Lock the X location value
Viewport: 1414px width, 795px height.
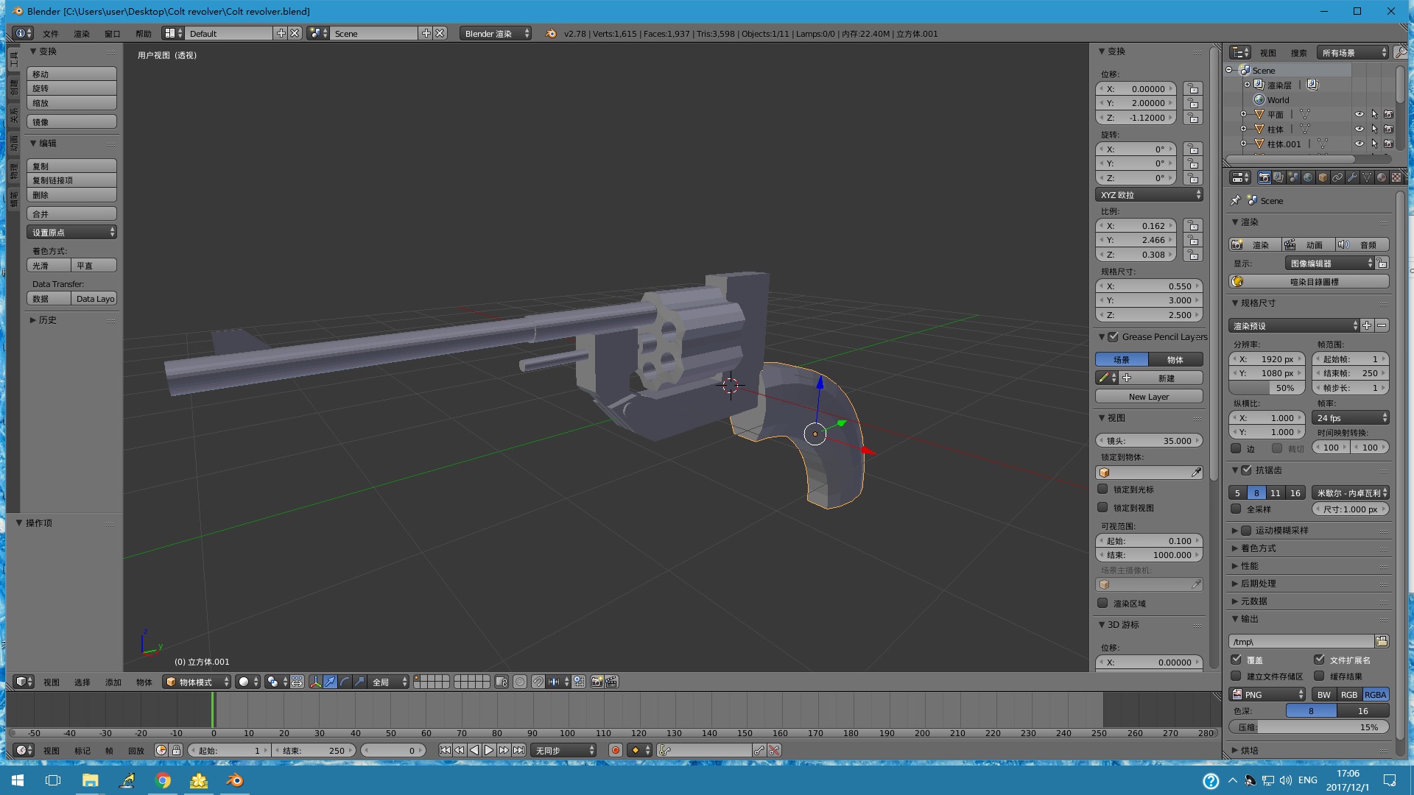[1193, 89]
